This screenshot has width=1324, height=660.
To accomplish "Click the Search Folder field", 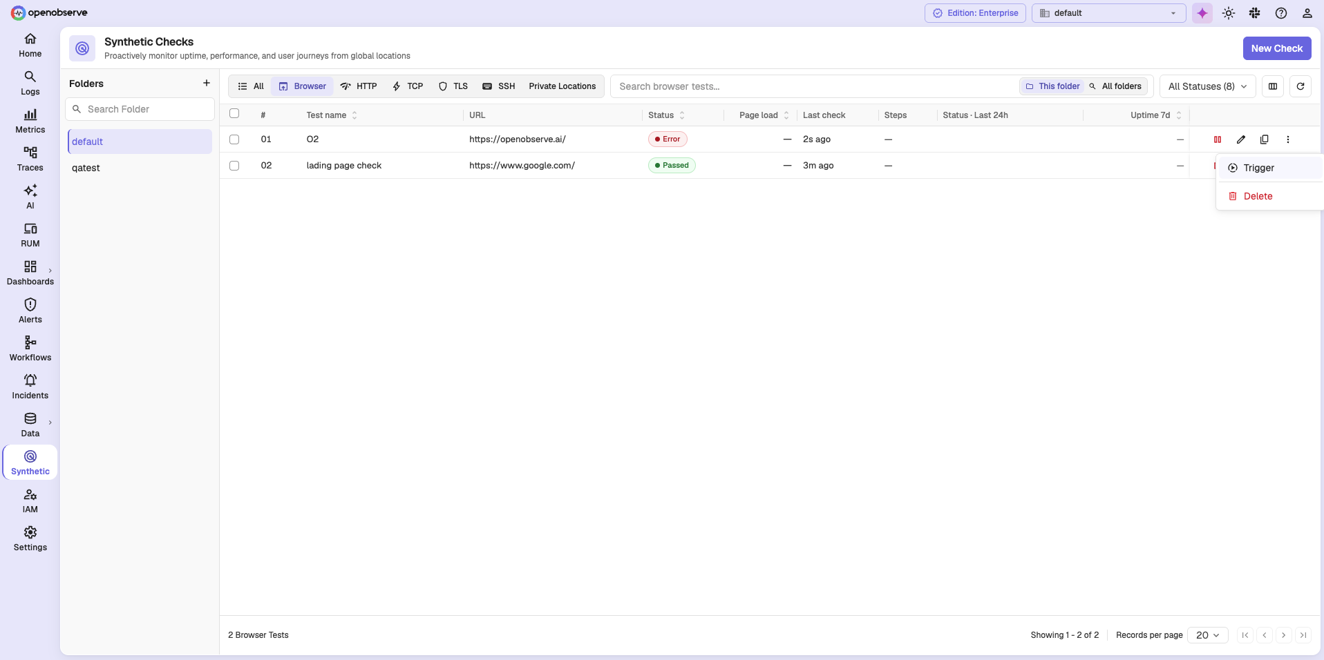I will pos(140,109).
